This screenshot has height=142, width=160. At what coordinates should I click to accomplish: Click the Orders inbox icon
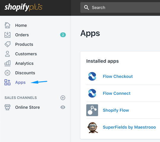click(7, 35)
